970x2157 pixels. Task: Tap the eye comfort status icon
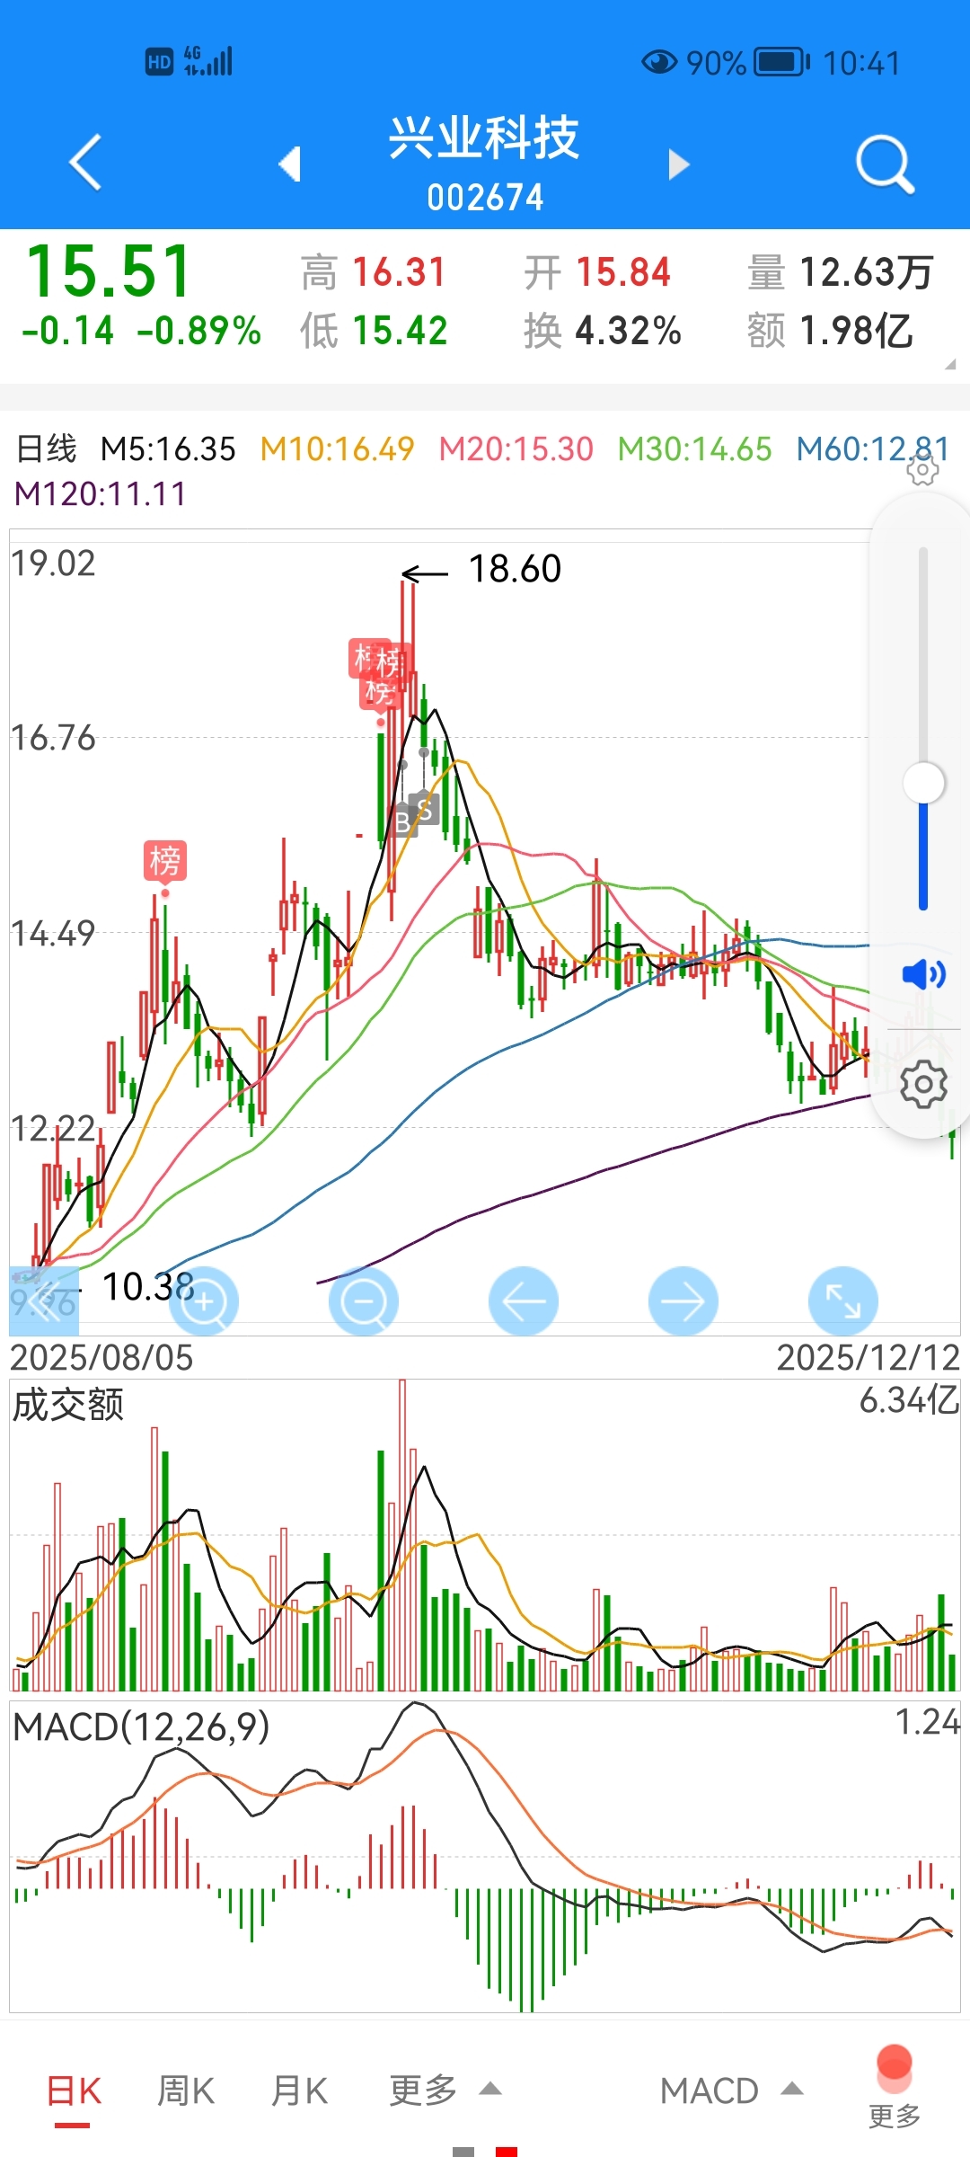pyautogui.click(x=659, y=62)
